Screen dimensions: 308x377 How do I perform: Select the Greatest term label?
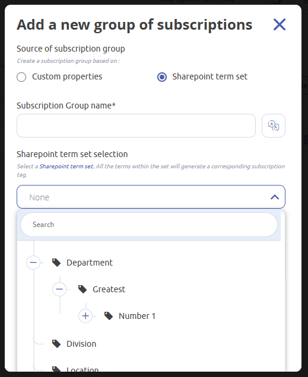click(x=109, y=289)
